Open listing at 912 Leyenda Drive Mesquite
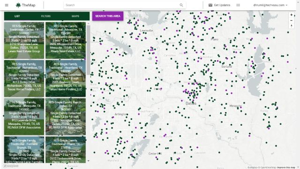The image size is (300, 169). click(x=24, y=116)
